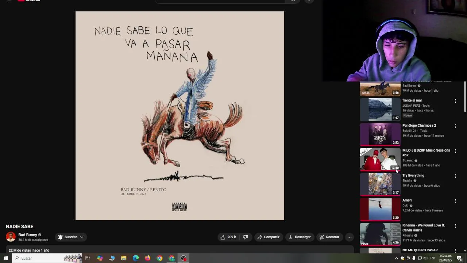This screenshot has width=467, height=263.
Task: Click the microphone tray icon
Action: (x=414, y=258)
